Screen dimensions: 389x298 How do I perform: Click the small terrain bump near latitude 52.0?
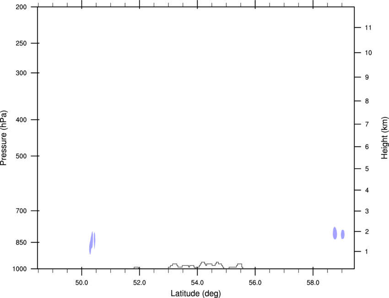136,268
